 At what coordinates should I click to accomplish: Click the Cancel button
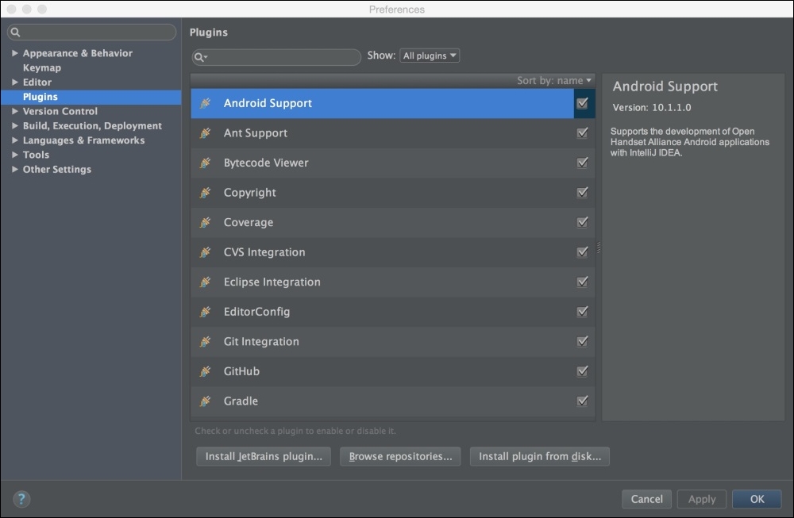point(646,499)
